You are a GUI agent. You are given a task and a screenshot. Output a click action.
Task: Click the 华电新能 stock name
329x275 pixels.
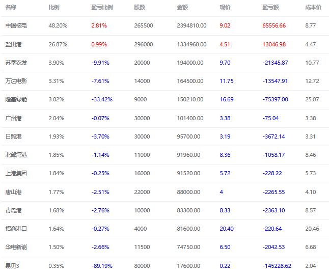[x=16, y=247]
